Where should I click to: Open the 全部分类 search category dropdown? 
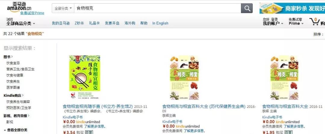[x=63, y=8]
